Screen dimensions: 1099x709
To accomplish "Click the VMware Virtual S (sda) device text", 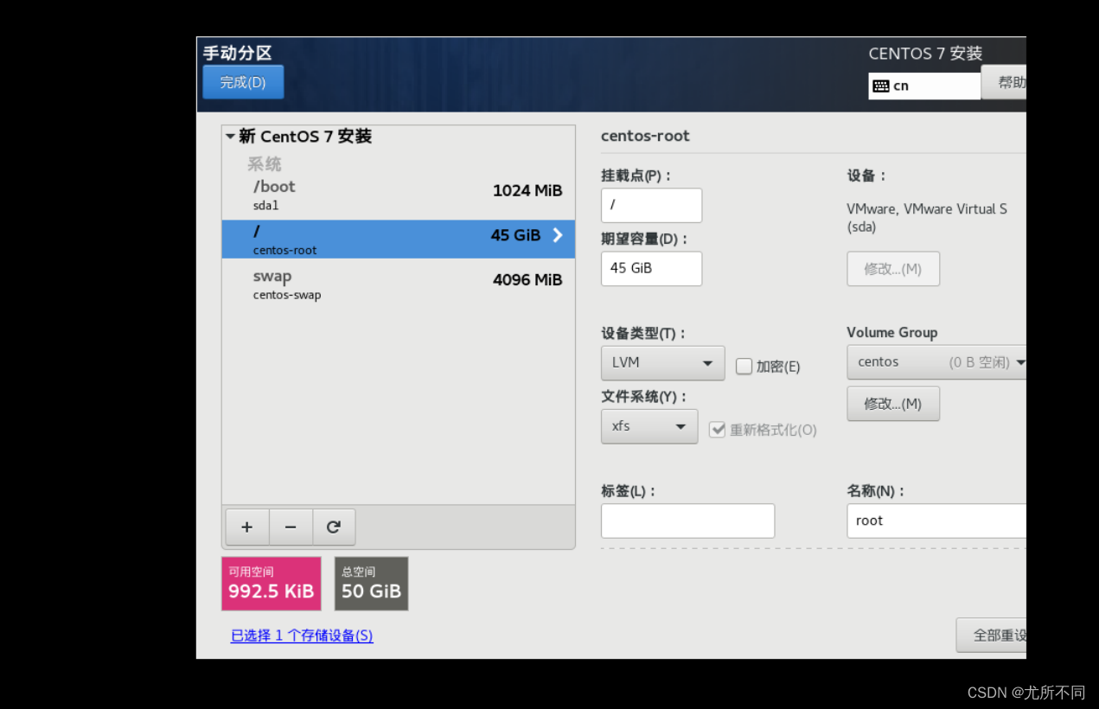I will (x=927, y=218).
